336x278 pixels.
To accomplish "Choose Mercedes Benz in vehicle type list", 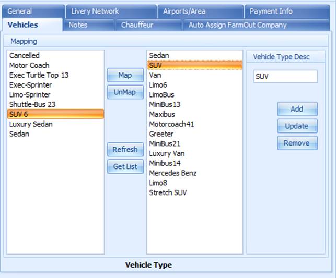I will click(x=194, y=173).
